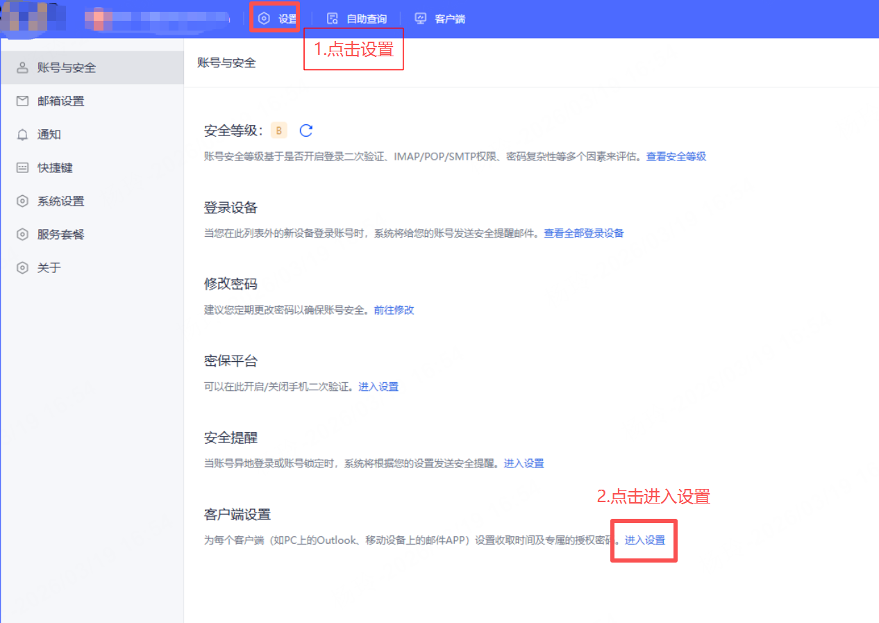Click the person icon next to 账号与安全
This screenshot has height=623, width=879.
[23, 67]
